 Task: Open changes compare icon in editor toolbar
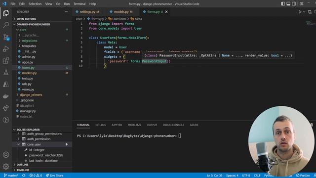coord(310,12)
